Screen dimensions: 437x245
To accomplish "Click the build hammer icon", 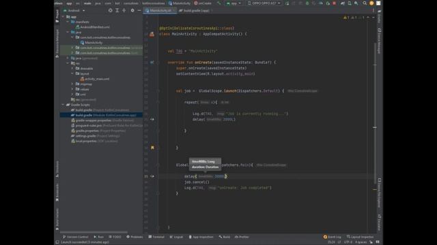I will click(219, 3).
